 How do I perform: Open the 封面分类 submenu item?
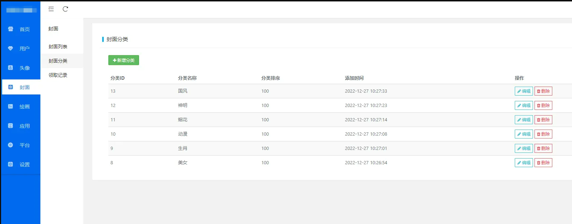[x=62, y=61]
